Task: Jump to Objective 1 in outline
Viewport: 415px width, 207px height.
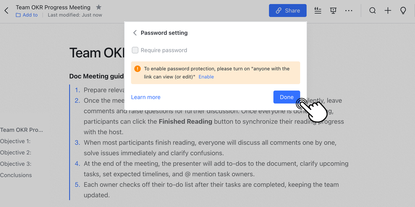Action: pyautogui.click(x=15, y=141)
